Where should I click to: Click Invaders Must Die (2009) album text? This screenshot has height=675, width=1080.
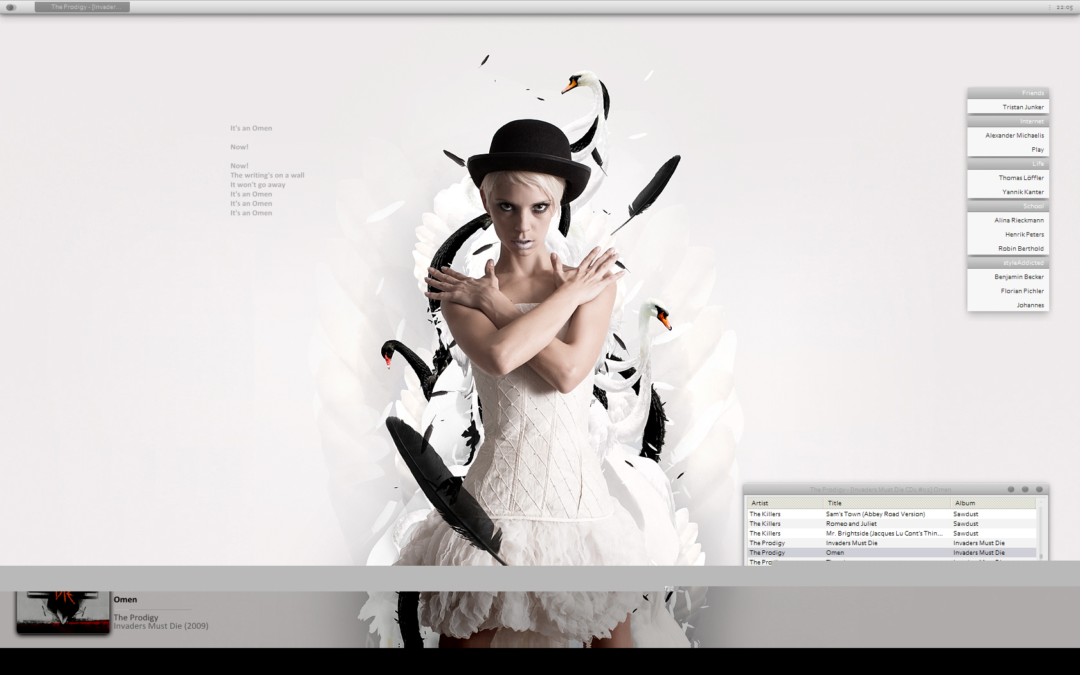tap(161, 626)
